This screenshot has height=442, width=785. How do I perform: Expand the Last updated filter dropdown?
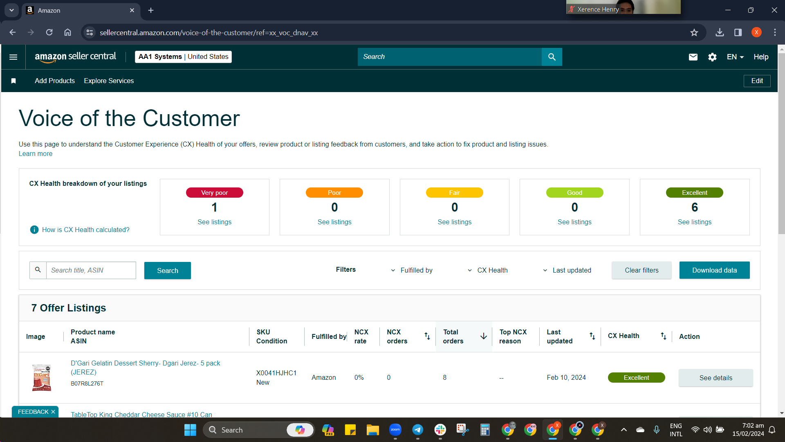(567, 270)
